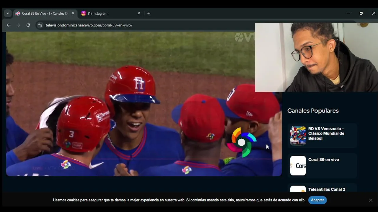The height and width of the screenshot is (212, 378).
Task: Restore down the browser window
Action: click(x=361, y=13)
